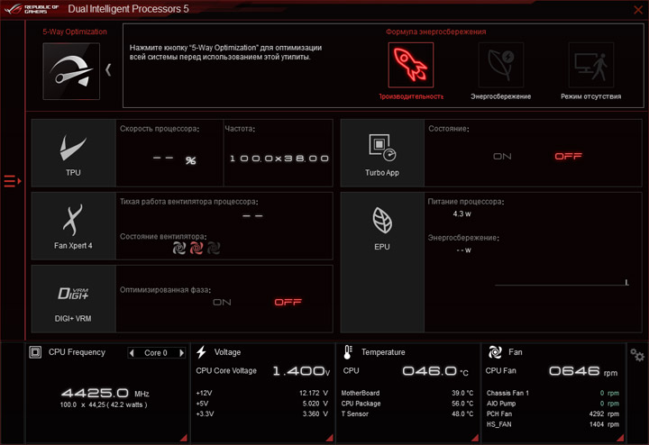Viewport: 649px width, 445px height.
Task: Click the PCH Fan row
Action: [x=553, y=413]
